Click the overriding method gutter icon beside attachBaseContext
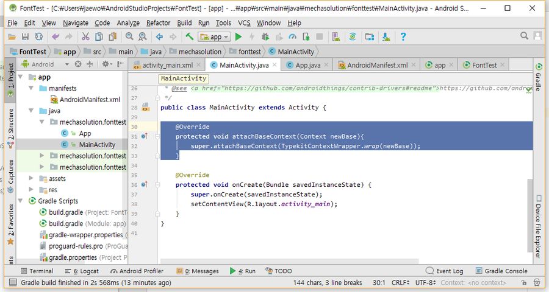 144,136
